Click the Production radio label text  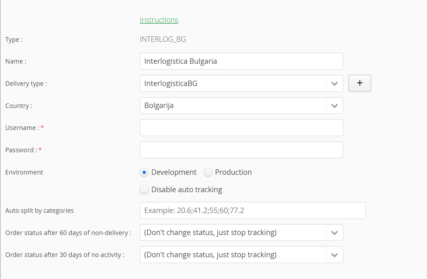coord(233,172)
